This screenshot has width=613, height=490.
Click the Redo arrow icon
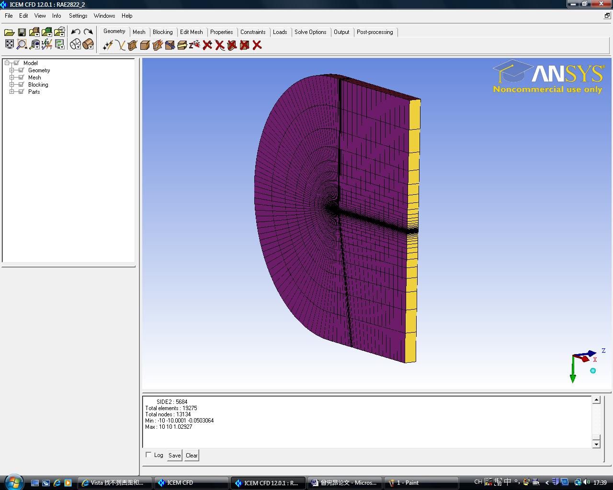click(88, 32)
